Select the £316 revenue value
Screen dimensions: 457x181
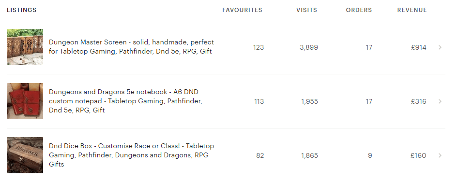point(419,101)
